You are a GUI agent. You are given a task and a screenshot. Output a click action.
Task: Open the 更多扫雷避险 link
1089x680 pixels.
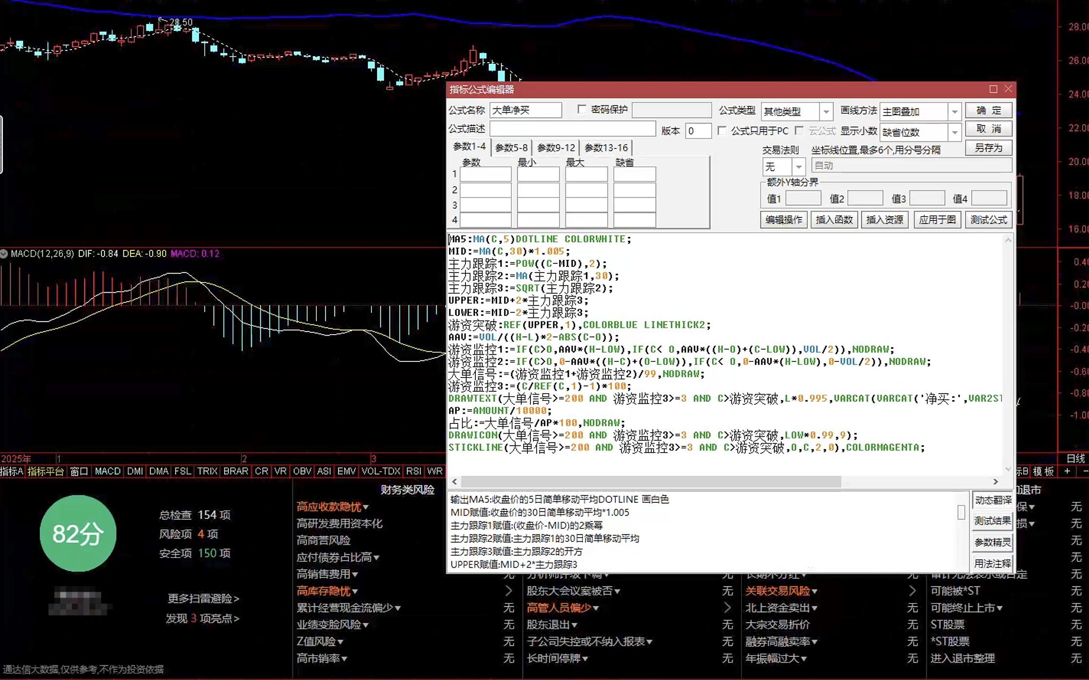click(x=203, y=599)
